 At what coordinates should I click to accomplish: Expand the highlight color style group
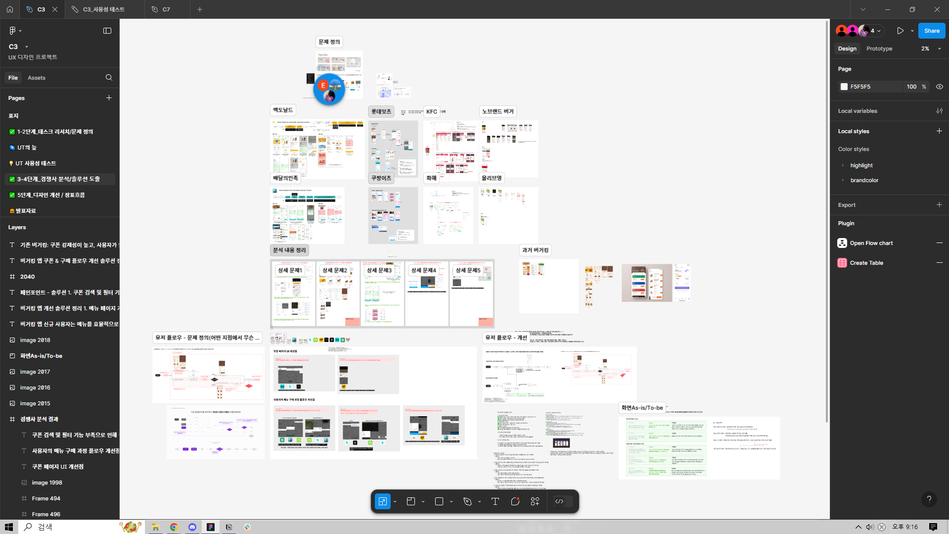843,165
